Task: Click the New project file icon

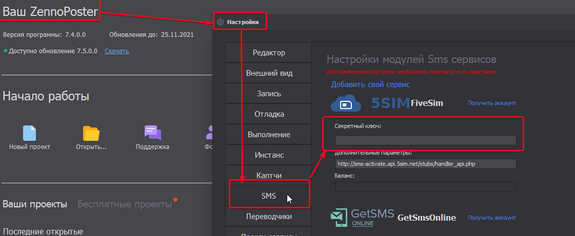Action: pos(29,133)
